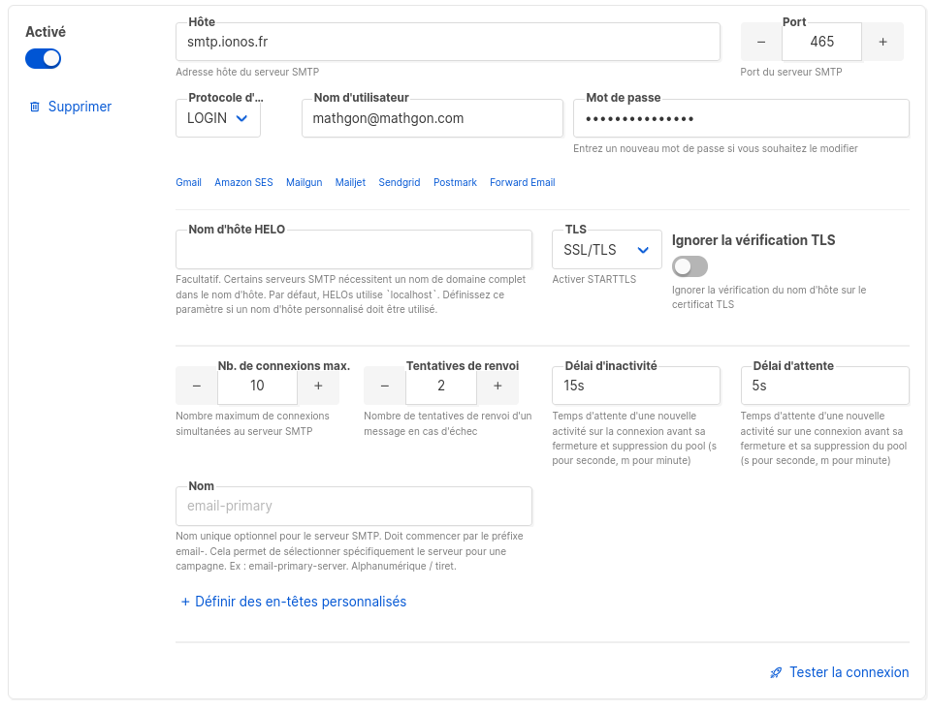The image size is (930, 712).
Task: Decrease the port number with minus
Action: [761, 42]
